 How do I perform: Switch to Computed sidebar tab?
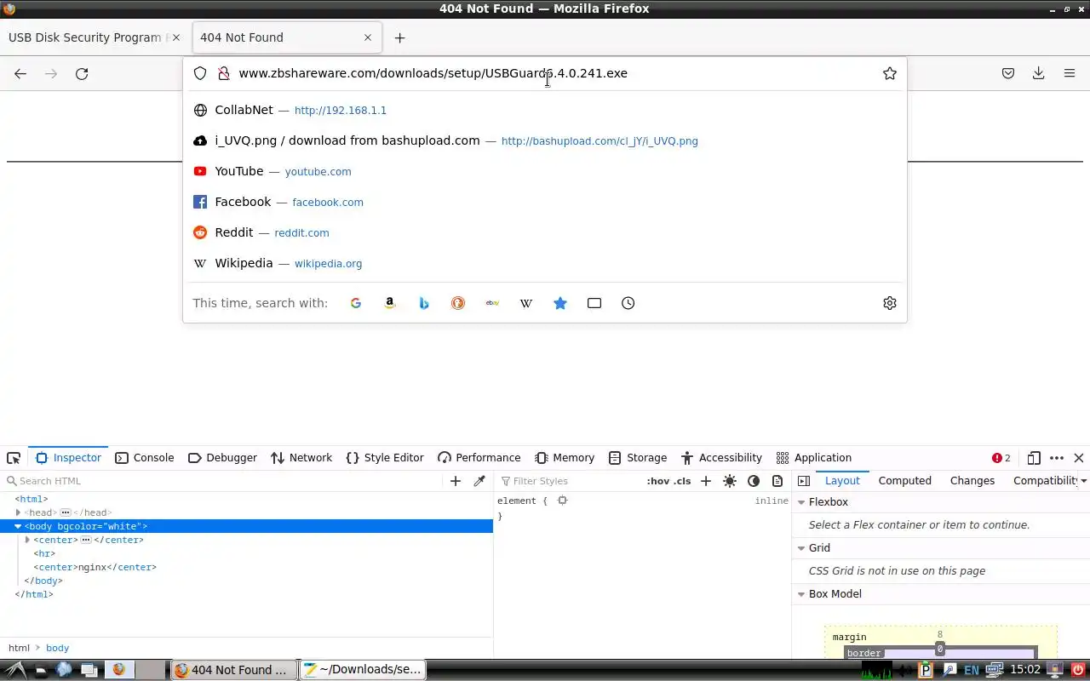[x=905, y=481]
